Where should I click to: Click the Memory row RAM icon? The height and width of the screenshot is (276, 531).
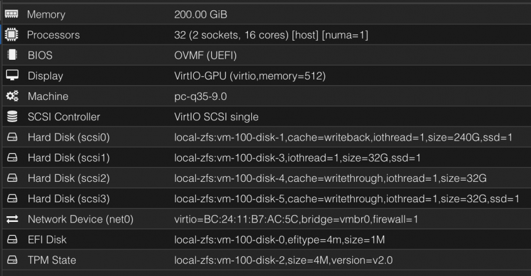(11, 14)
